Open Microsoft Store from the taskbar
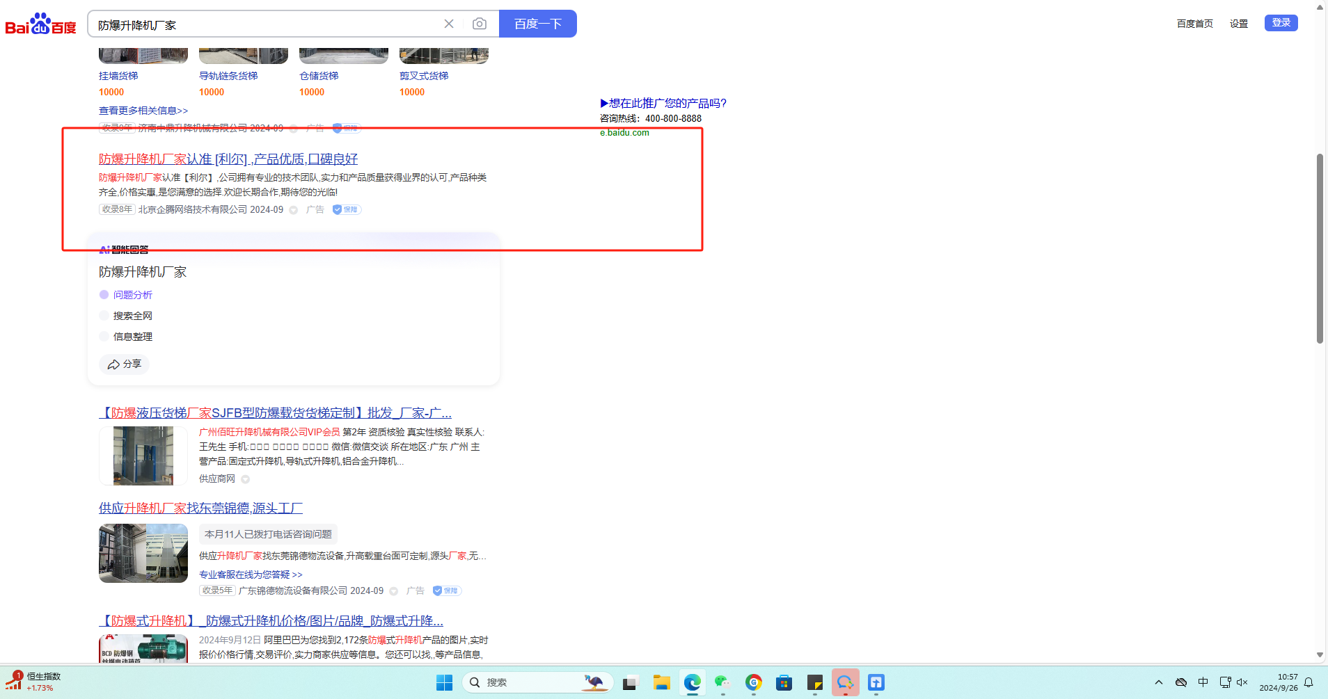 pos(784,682)
